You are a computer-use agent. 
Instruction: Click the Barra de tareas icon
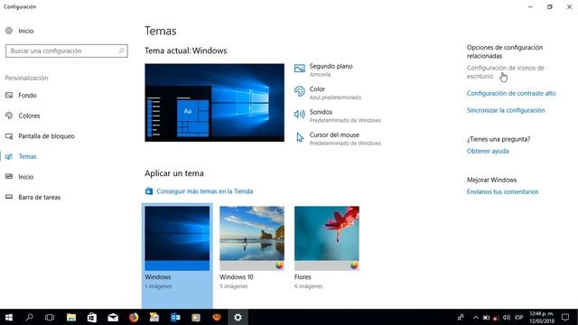9,197
